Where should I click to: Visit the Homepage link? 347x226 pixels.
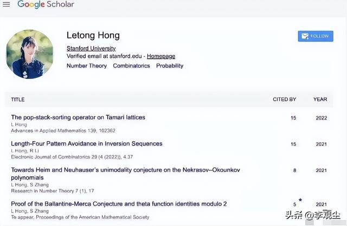(x=161, y=56)
